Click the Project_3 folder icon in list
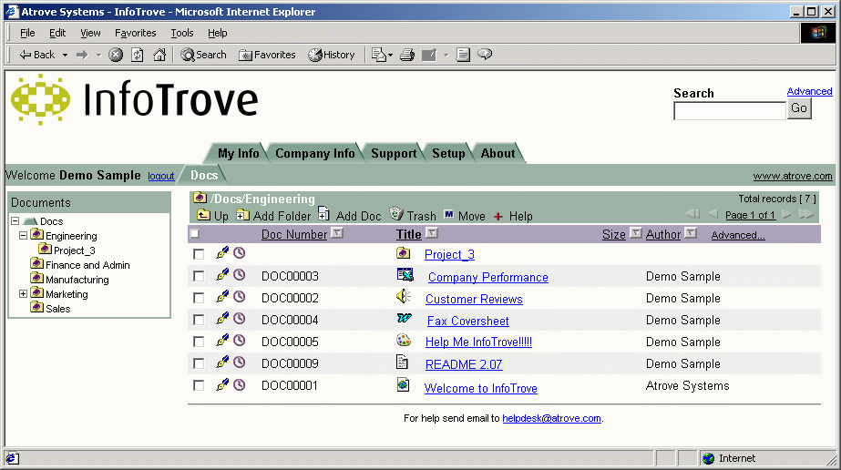The image size is (841, 470). 404,252
